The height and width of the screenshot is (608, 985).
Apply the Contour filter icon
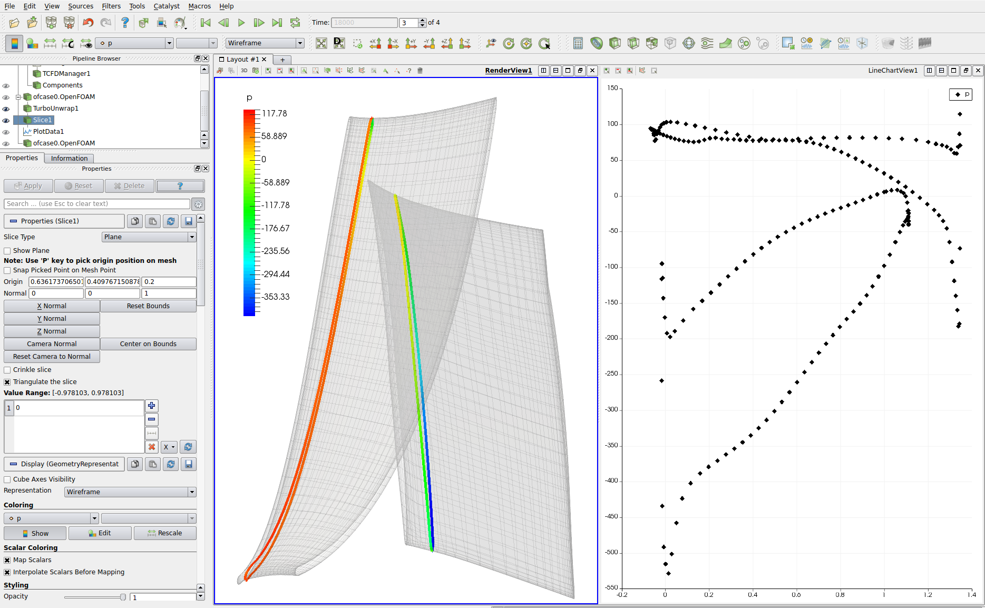597,43
